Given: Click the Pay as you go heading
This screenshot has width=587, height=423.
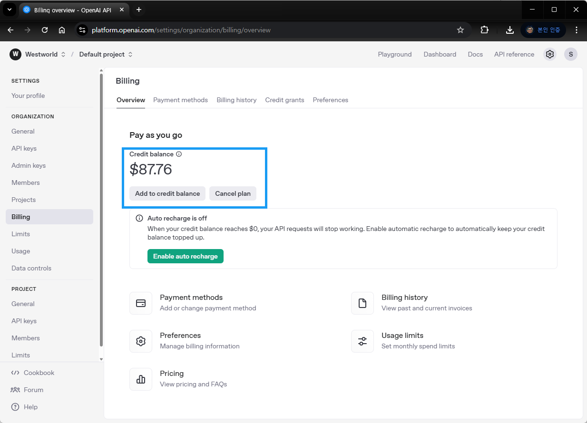Looking at the screenshot, I should [x=156, y=135].
